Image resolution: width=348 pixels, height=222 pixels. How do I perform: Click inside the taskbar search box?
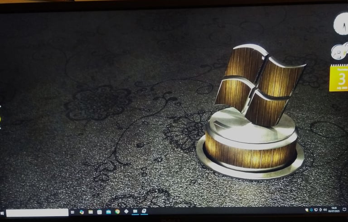37,212
